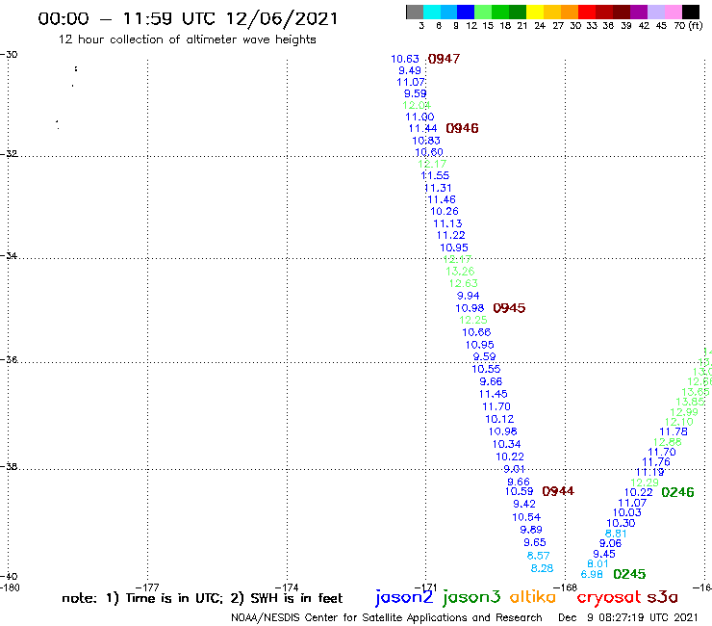
Task: Select the wave height 11.13
Action: tap(447, 223)
